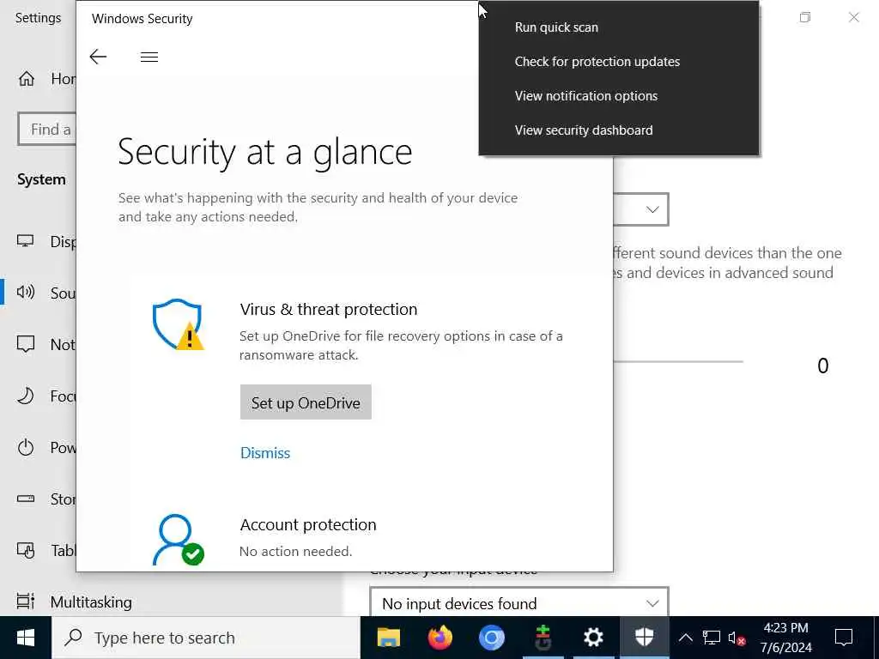Launch the Chromium browser from taskbar

(x=492, y=638)
